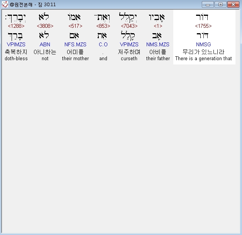Click Hebrew root word above NMS.MZS
The height and width of the screenshot is (235, 242).
click(x=157, y=36)
